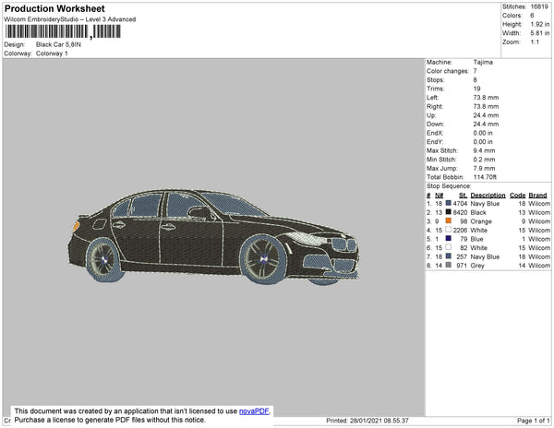This screenshot has height=428, width=554.
Task: Click the embroidered black car design preview
Action: pyautogui.click(x=214, y=237)
